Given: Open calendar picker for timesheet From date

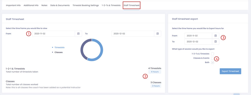Looking at the screenshot, I should [78, 34].
